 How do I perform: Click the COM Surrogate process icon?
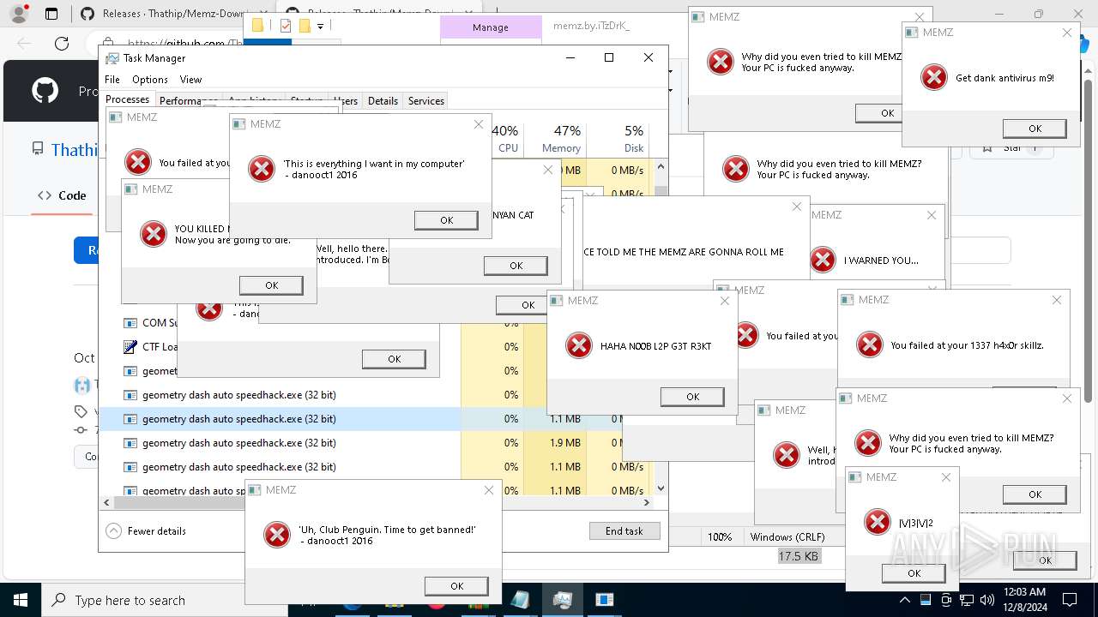(x=130, y=323)
